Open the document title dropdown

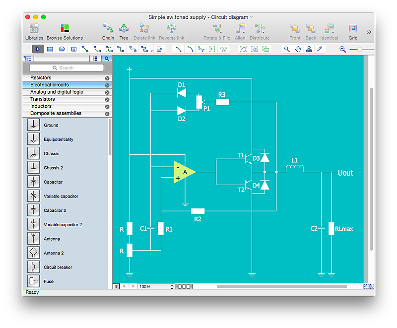pos(252,17)
